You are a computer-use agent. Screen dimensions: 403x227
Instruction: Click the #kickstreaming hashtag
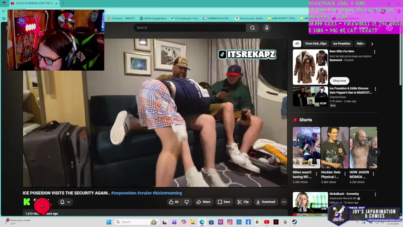pyautogui.click(x=167, y=193)
